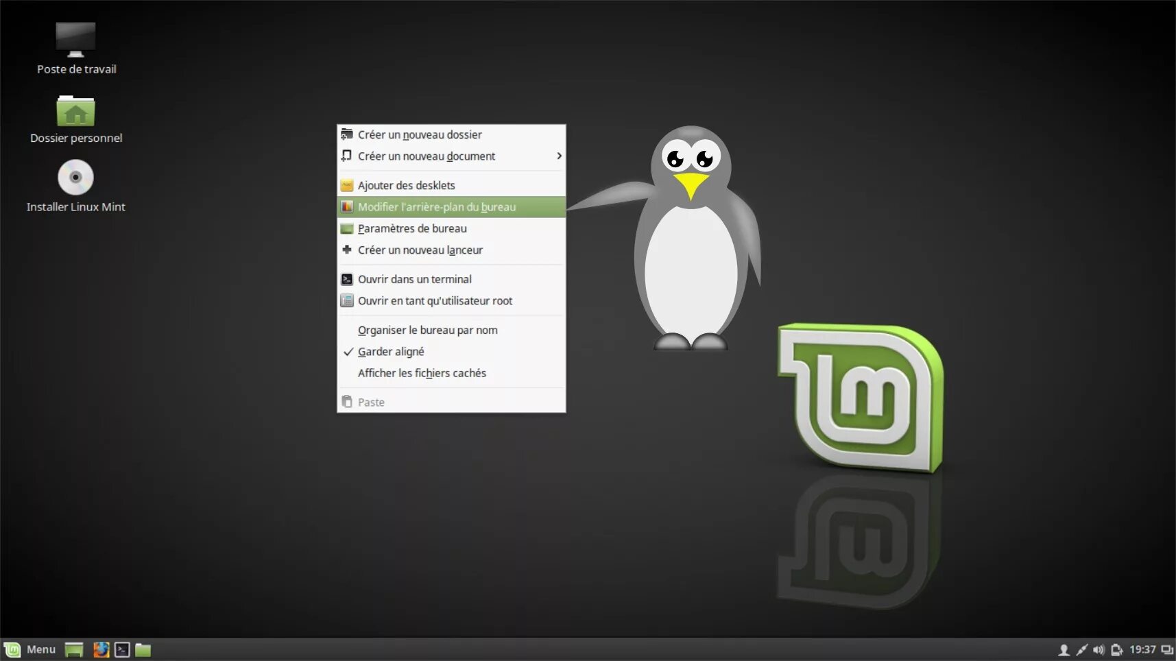Select Ajouter des desklets
The image size is (1176, 661).
tap(451, 185)
